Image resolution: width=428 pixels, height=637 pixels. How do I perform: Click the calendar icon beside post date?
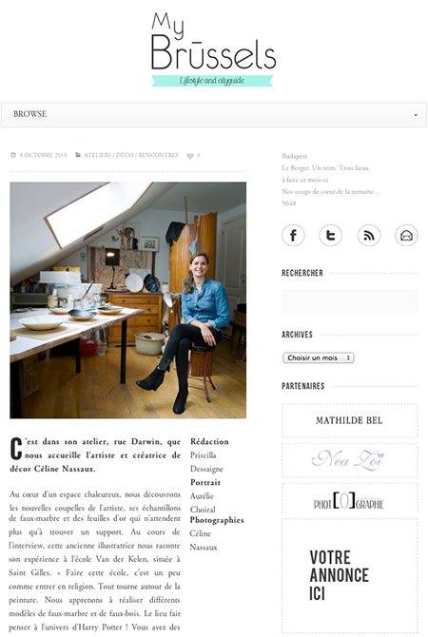click(13, 155)
